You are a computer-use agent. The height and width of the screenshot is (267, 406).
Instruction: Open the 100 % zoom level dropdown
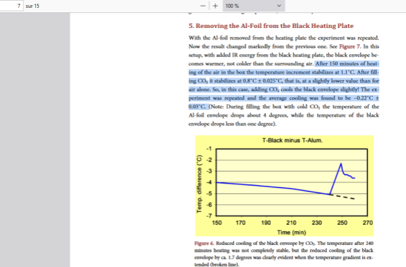[x=254, y=6]
